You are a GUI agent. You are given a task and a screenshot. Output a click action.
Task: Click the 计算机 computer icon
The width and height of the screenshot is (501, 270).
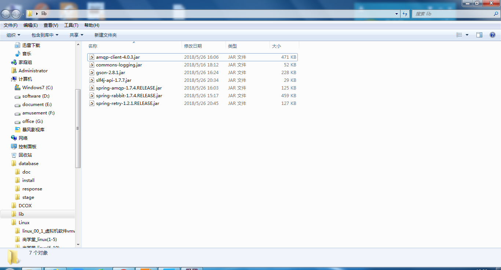point(14,79)
